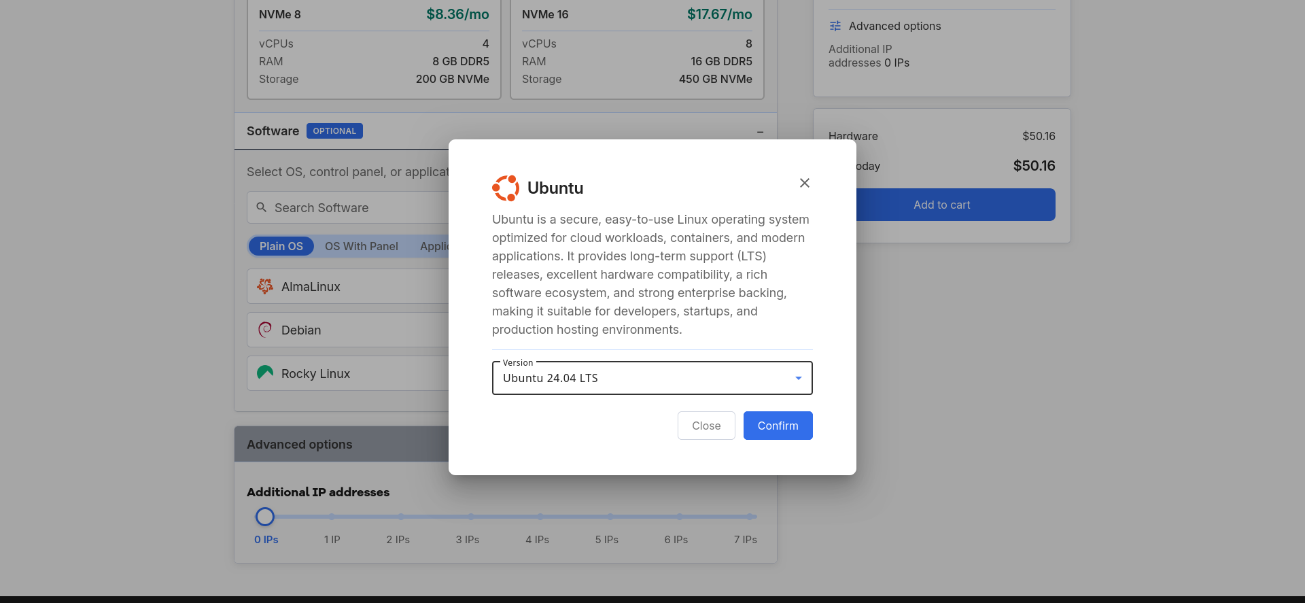
Task: Click the 0 IPs slider handle
Action: pos(265,517)
